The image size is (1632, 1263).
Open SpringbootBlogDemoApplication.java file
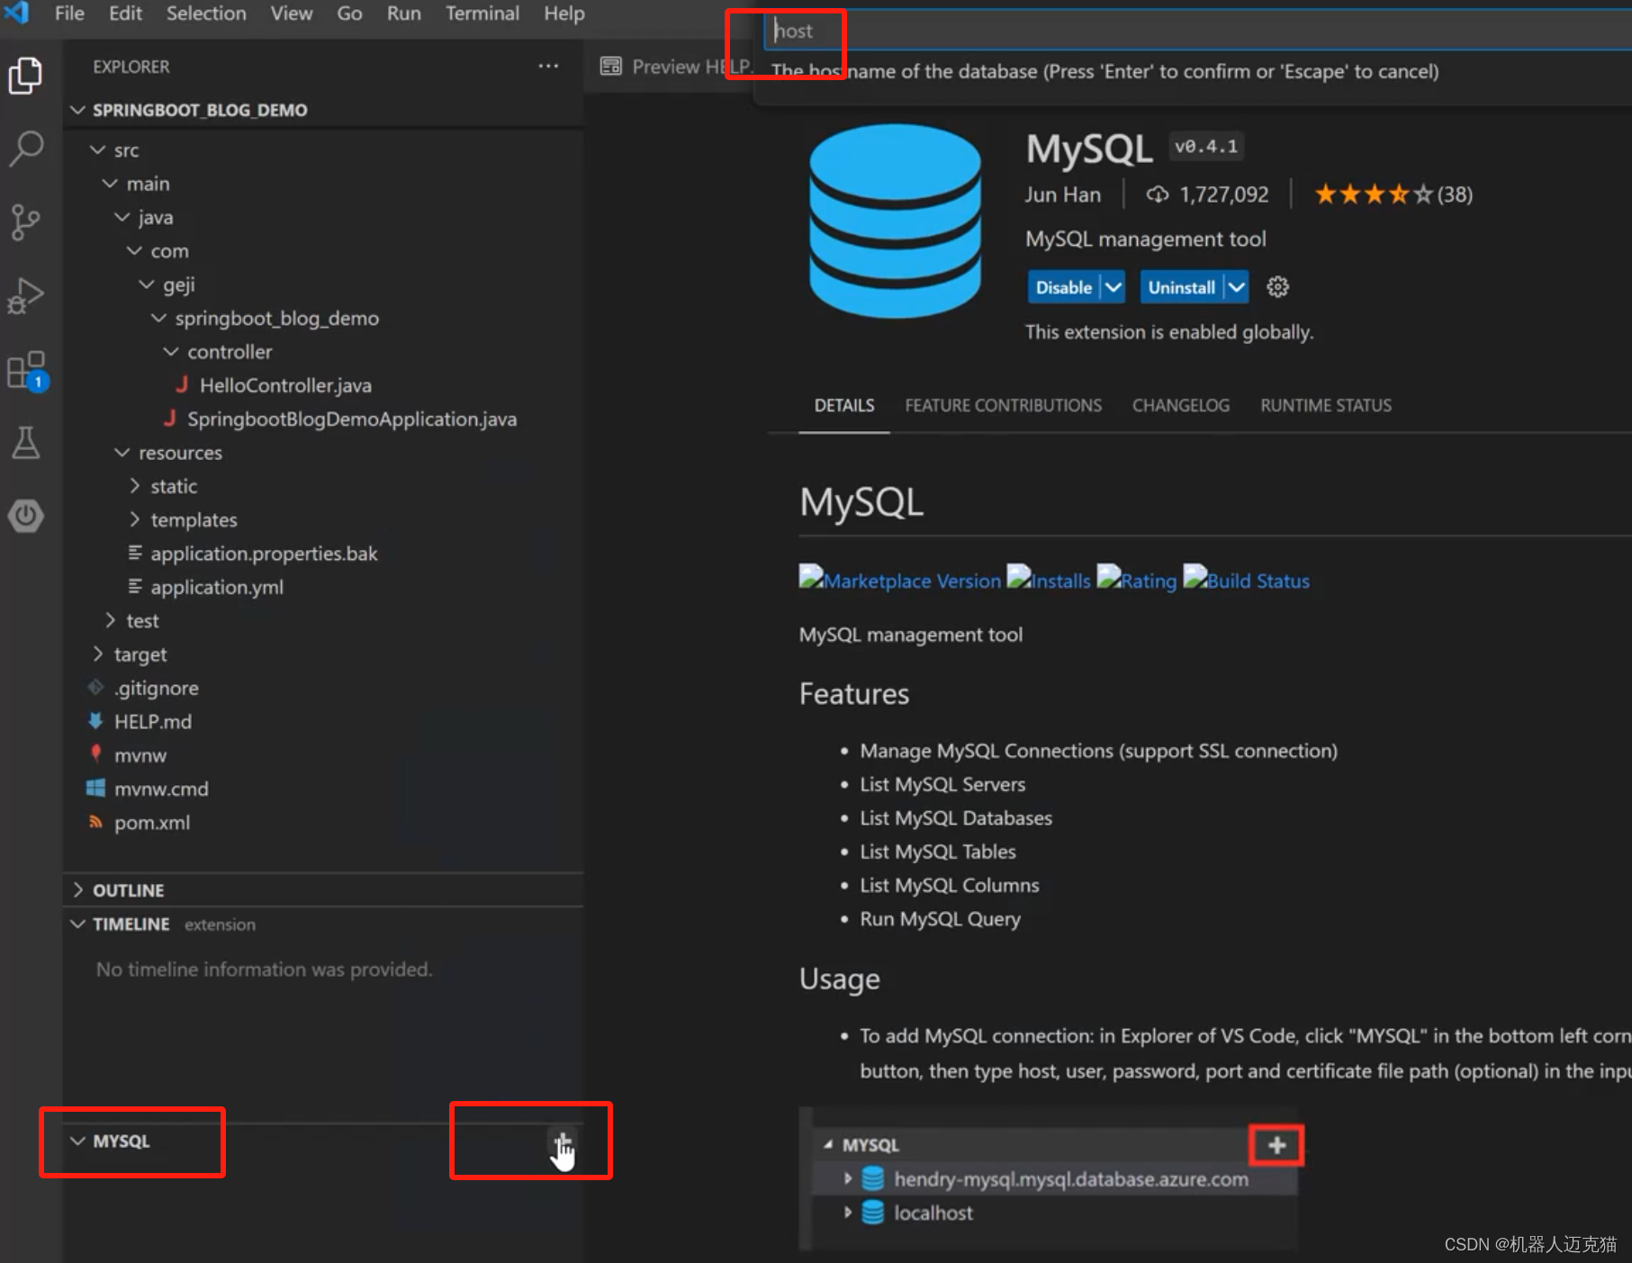[351, 419]
